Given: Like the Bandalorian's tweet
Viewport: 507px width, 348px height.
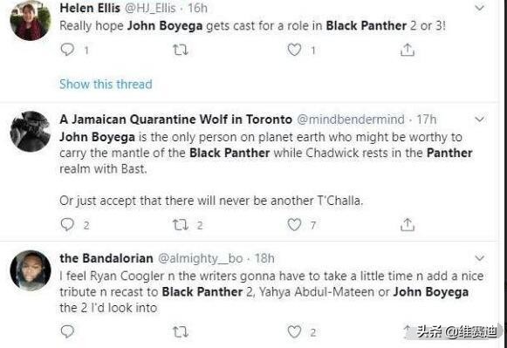Looking at the screenshot, I should coord(294,331).
